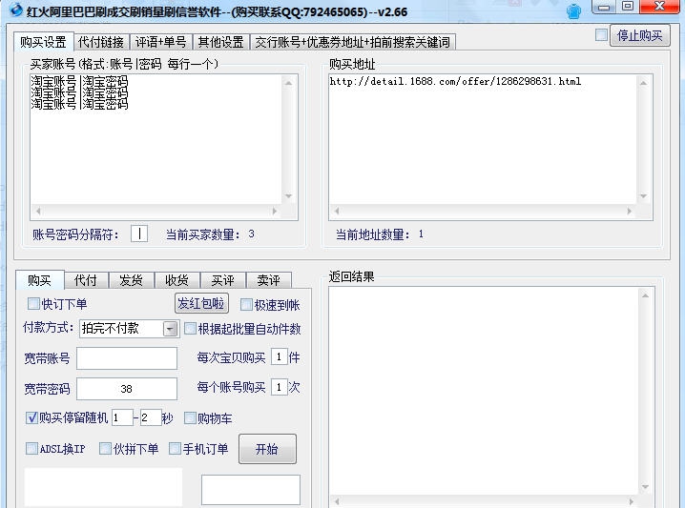The width and height of the screenshot is (685, 508).
Task: Click minimum stay seconds field
Action: 122,417
